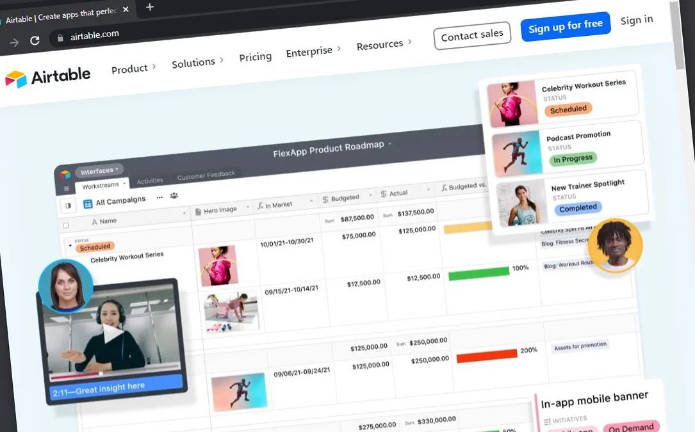Click the $75,000.00 budgeted cell
695x432 pixels.
point(359,236)
